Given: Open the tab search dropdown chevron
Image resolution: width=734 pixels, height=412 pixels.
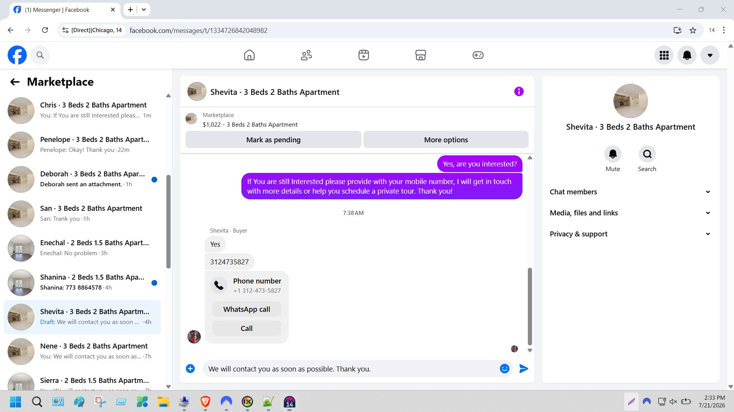Looking at the screenshot, I should [x=144, y=10].
